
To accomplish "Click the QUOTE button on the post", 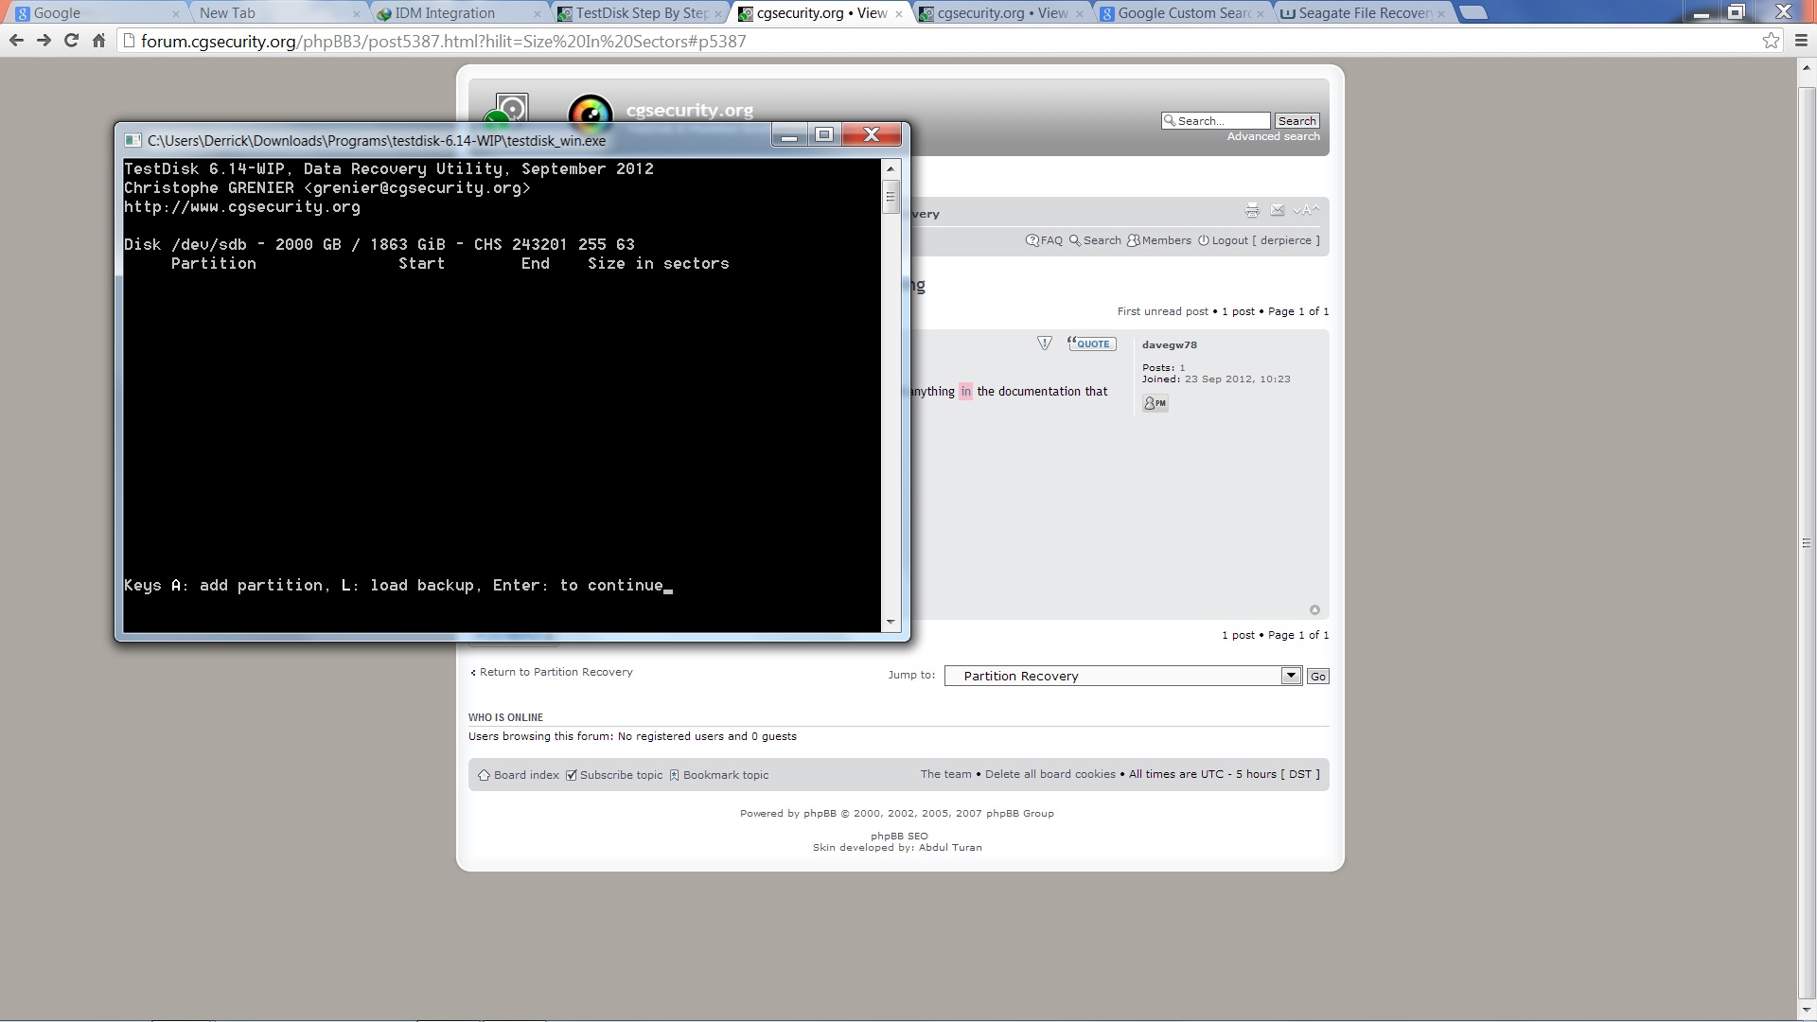I will point(1091,344).
